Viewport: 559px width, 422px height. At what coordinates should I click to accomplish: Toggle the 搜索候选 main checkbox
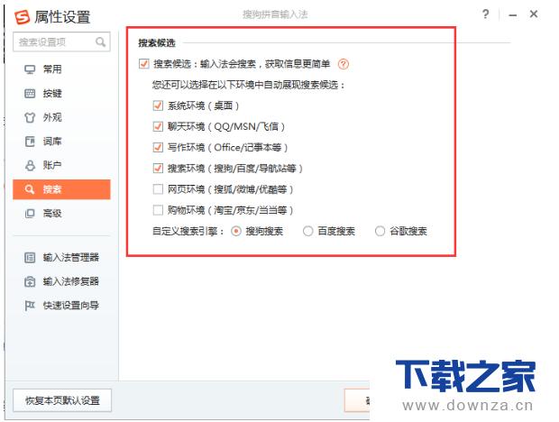pyautogui.click(x=144, y=64)
